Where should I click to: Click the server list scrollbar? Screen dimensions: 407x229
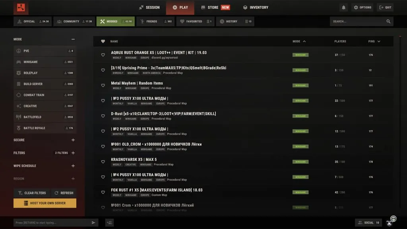point(400,122)
